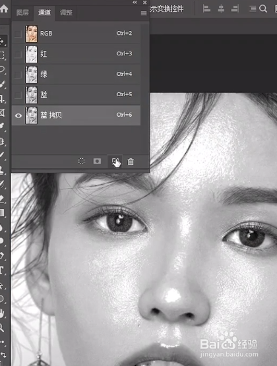
Task: Switch to the 图层 tab
Action: tap(22, 13)
